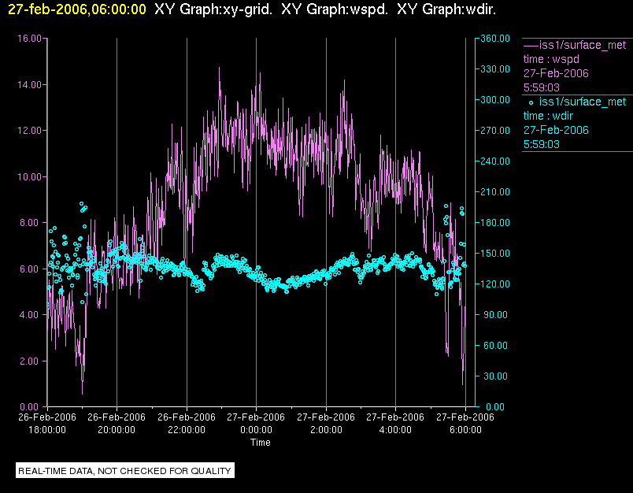
Task: Click the 'time : wspd' legend label
Action: coord(551,59)
